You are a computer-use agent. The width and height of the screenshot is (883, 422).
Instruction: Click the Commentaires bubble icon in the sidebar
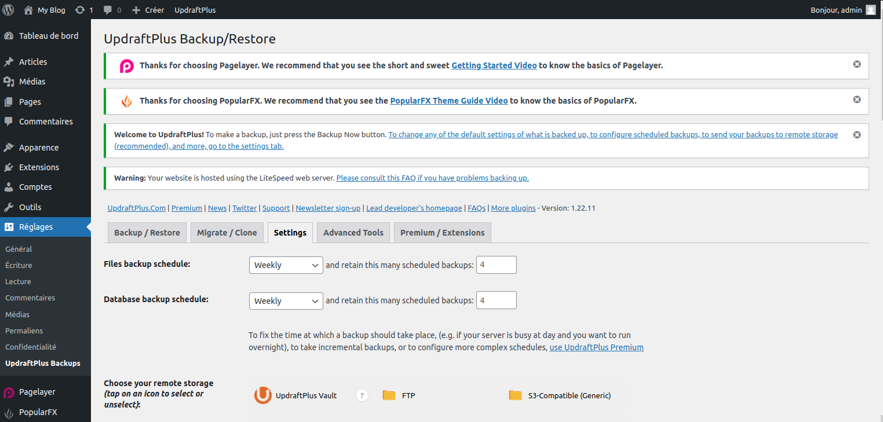pos(9,122)
